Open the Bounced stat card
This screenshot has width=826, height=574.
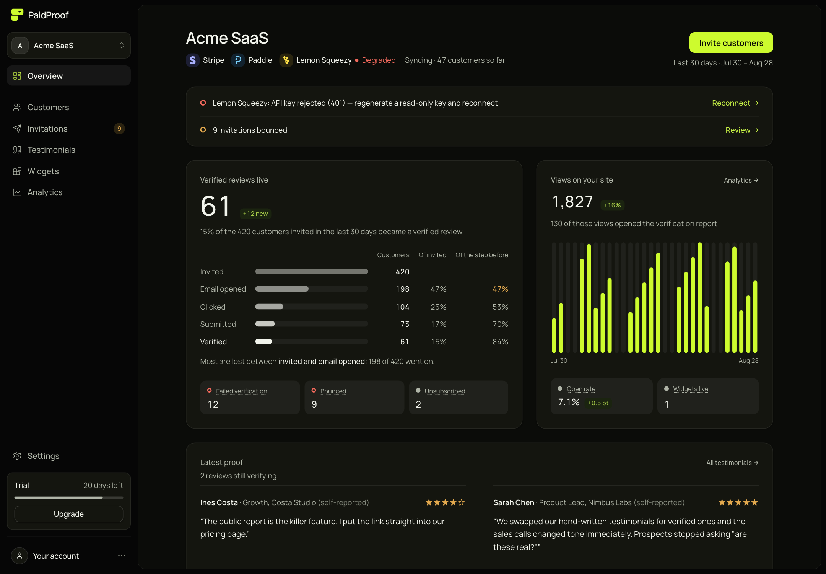click(354, 398)
